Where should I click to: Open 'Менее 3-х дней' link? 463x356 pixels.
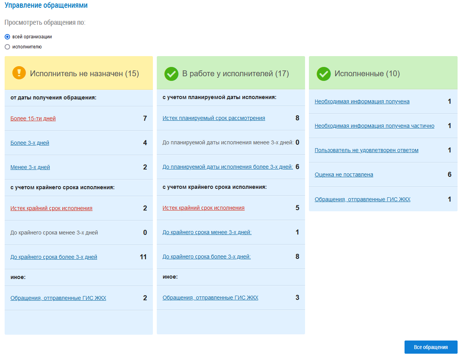[x=30, y=168]
